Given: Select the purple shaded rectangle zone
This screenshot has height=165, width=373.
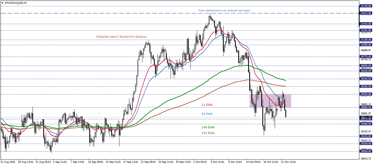Looking at the screenshot, I should (270, 101).
